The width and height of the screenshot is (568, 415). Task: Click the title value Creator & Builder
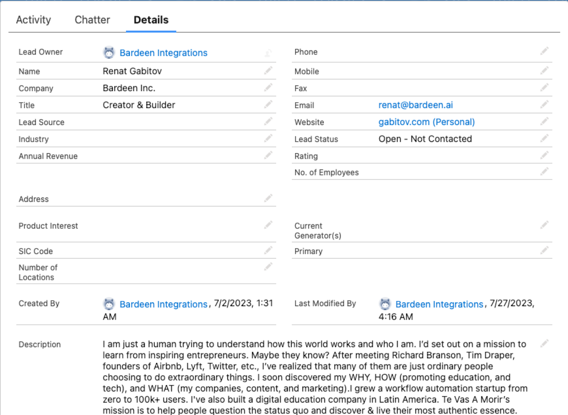139,105
